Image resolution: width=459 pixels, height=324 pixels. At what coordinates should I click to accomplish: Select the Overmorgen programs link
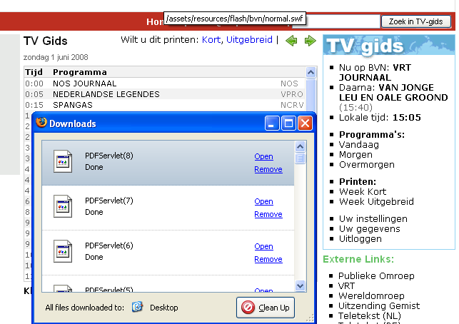pyautogui.click(x=367, y=165)
